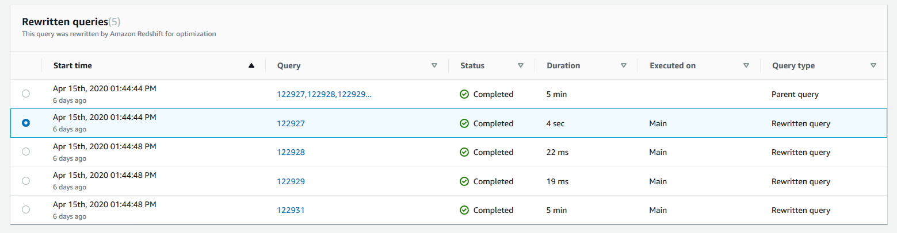Image resolution: width=897 pixels, height=233 pixels.
Task: Click the Status column sort arrow
Action: pyautogui.click(x=520, y=65)
